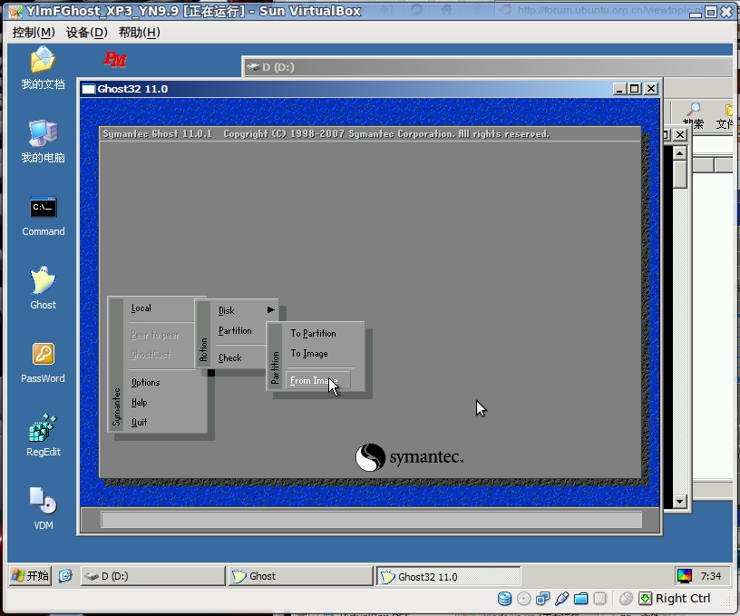Click the D (D:) window title bar
This screenshot has width=740, height=616.
(x=489, y=67)
